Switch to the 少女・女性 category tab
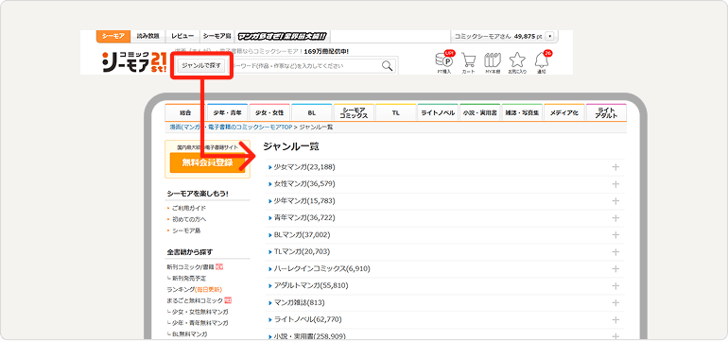728x341 pixels. 269,112
